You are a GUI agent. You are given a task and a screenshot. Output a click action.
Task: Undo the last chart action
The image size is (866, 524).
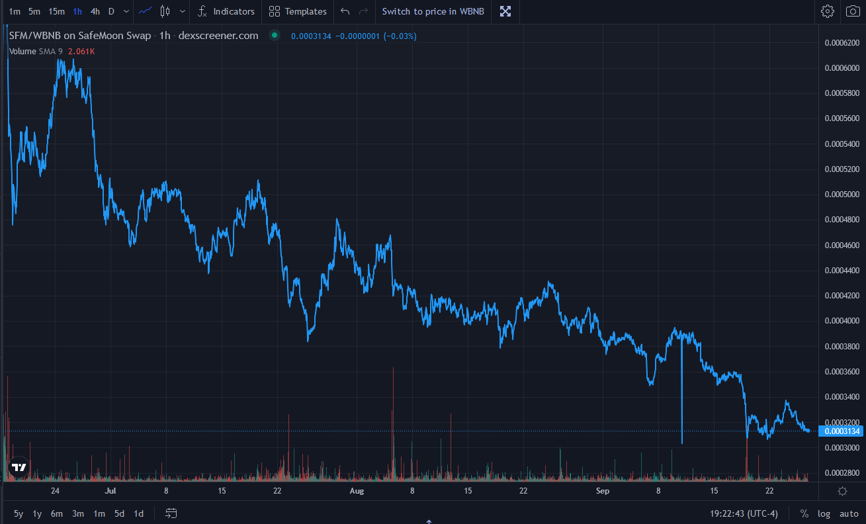point(345,11)
